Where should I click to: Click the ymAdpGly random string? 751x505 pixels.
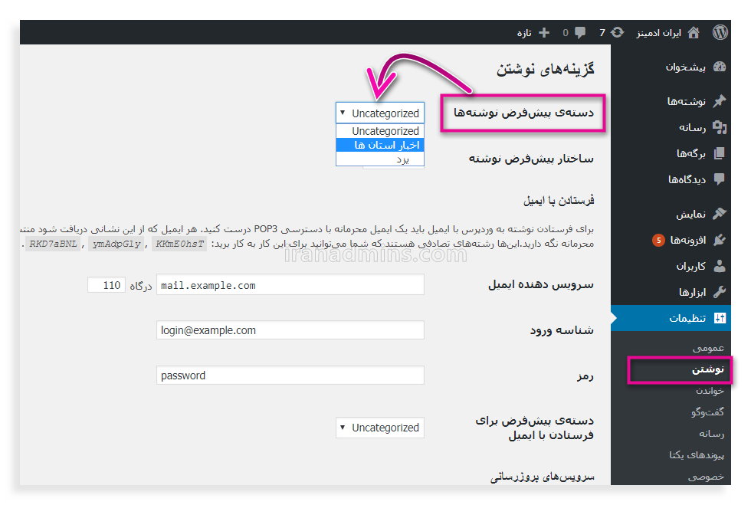pos(116,244)
